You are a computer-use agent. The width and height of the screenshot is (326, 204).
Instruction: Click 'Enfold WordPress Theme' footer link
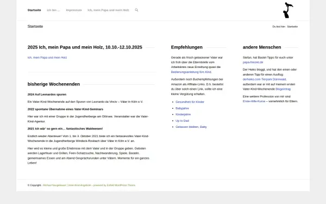121,186
